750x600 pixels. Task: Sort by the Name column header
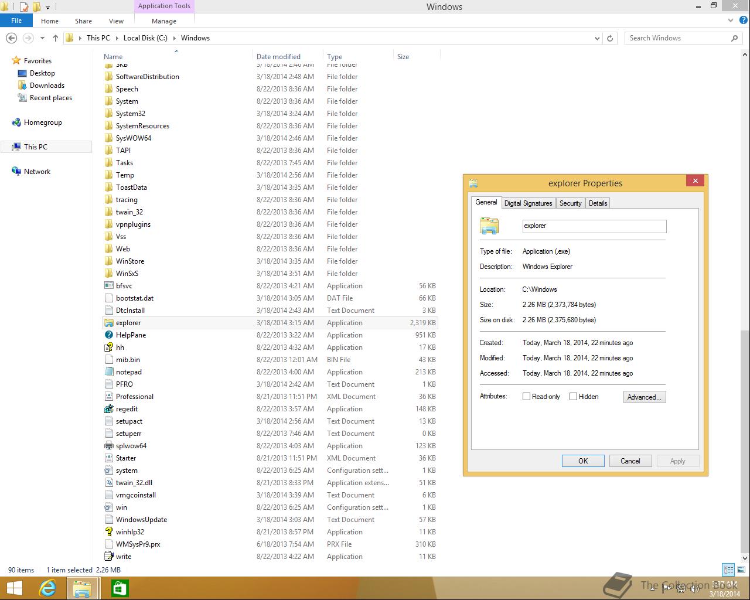[176, 57]
